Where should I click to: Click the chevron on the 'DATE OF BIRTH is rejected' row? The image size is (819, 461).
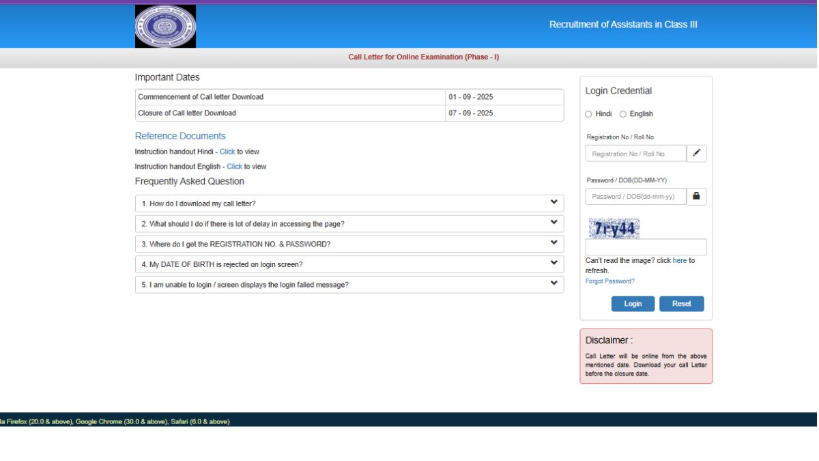(554, 263)
